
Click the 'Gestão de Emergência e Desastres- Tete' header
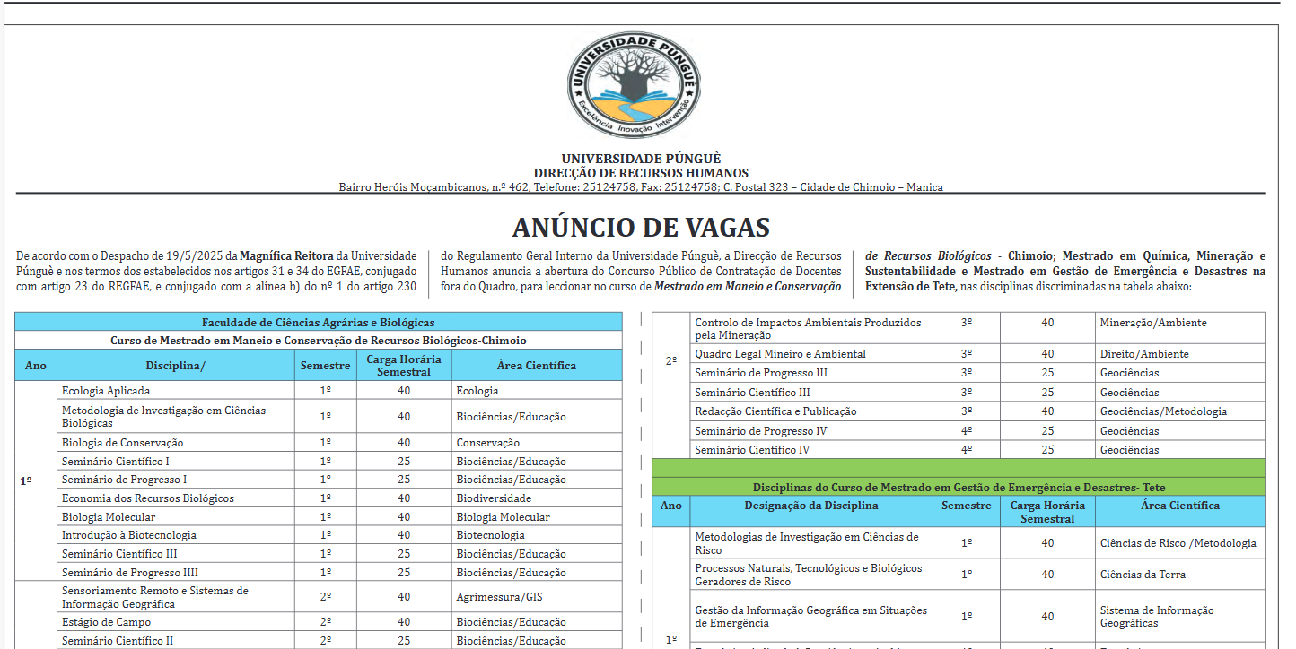point(959,487)
